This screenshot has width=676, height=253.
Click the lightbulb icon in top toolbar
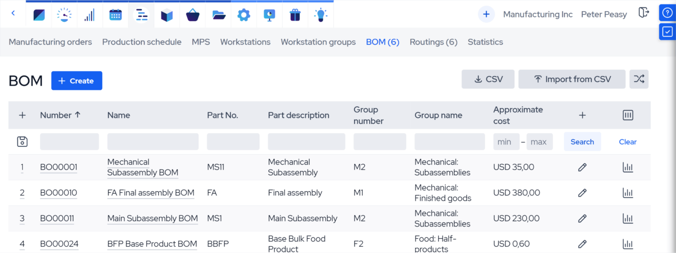320,15
